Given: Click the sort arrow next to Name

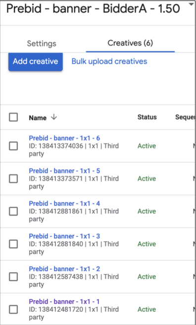Looking at the screenshot, I should pos(54,118).
